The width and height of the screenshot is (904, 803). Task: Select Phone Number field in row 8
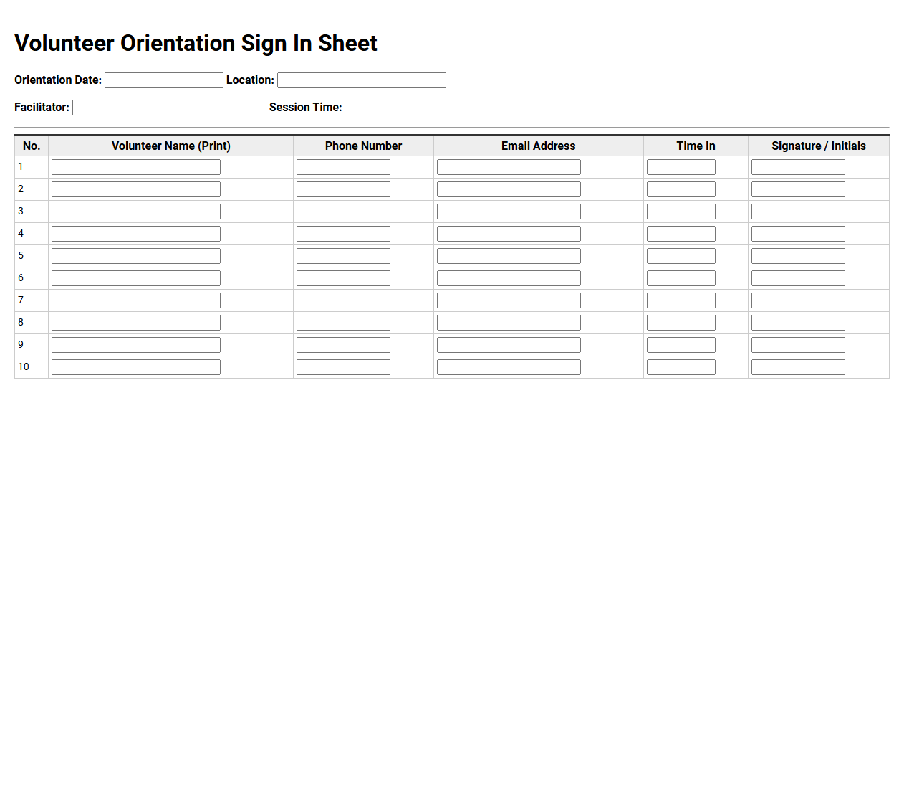(343, 323)
